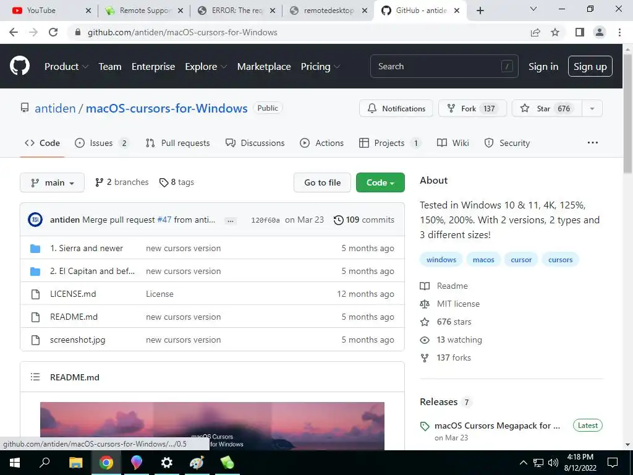Open taskbar search magnifier

point(45,463)
